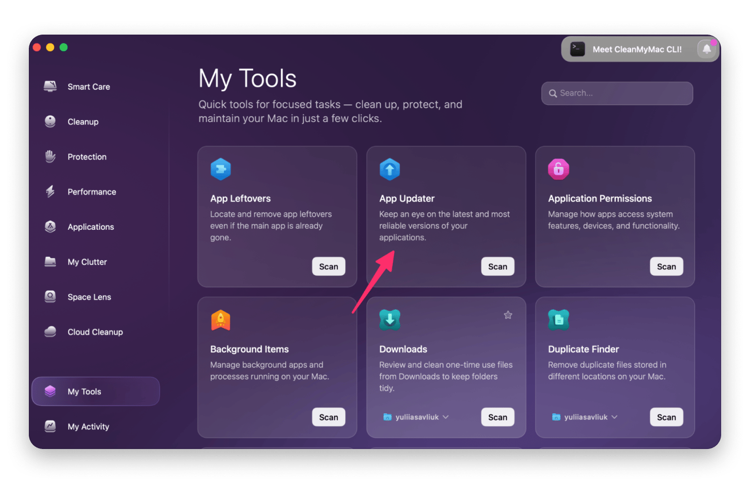Select the Applications label in the sidebar
750x499 pixels.
tap(91, 227)
